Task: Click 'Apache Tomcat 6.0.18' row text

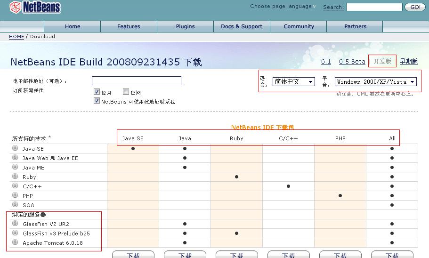Action: point(53,243)
